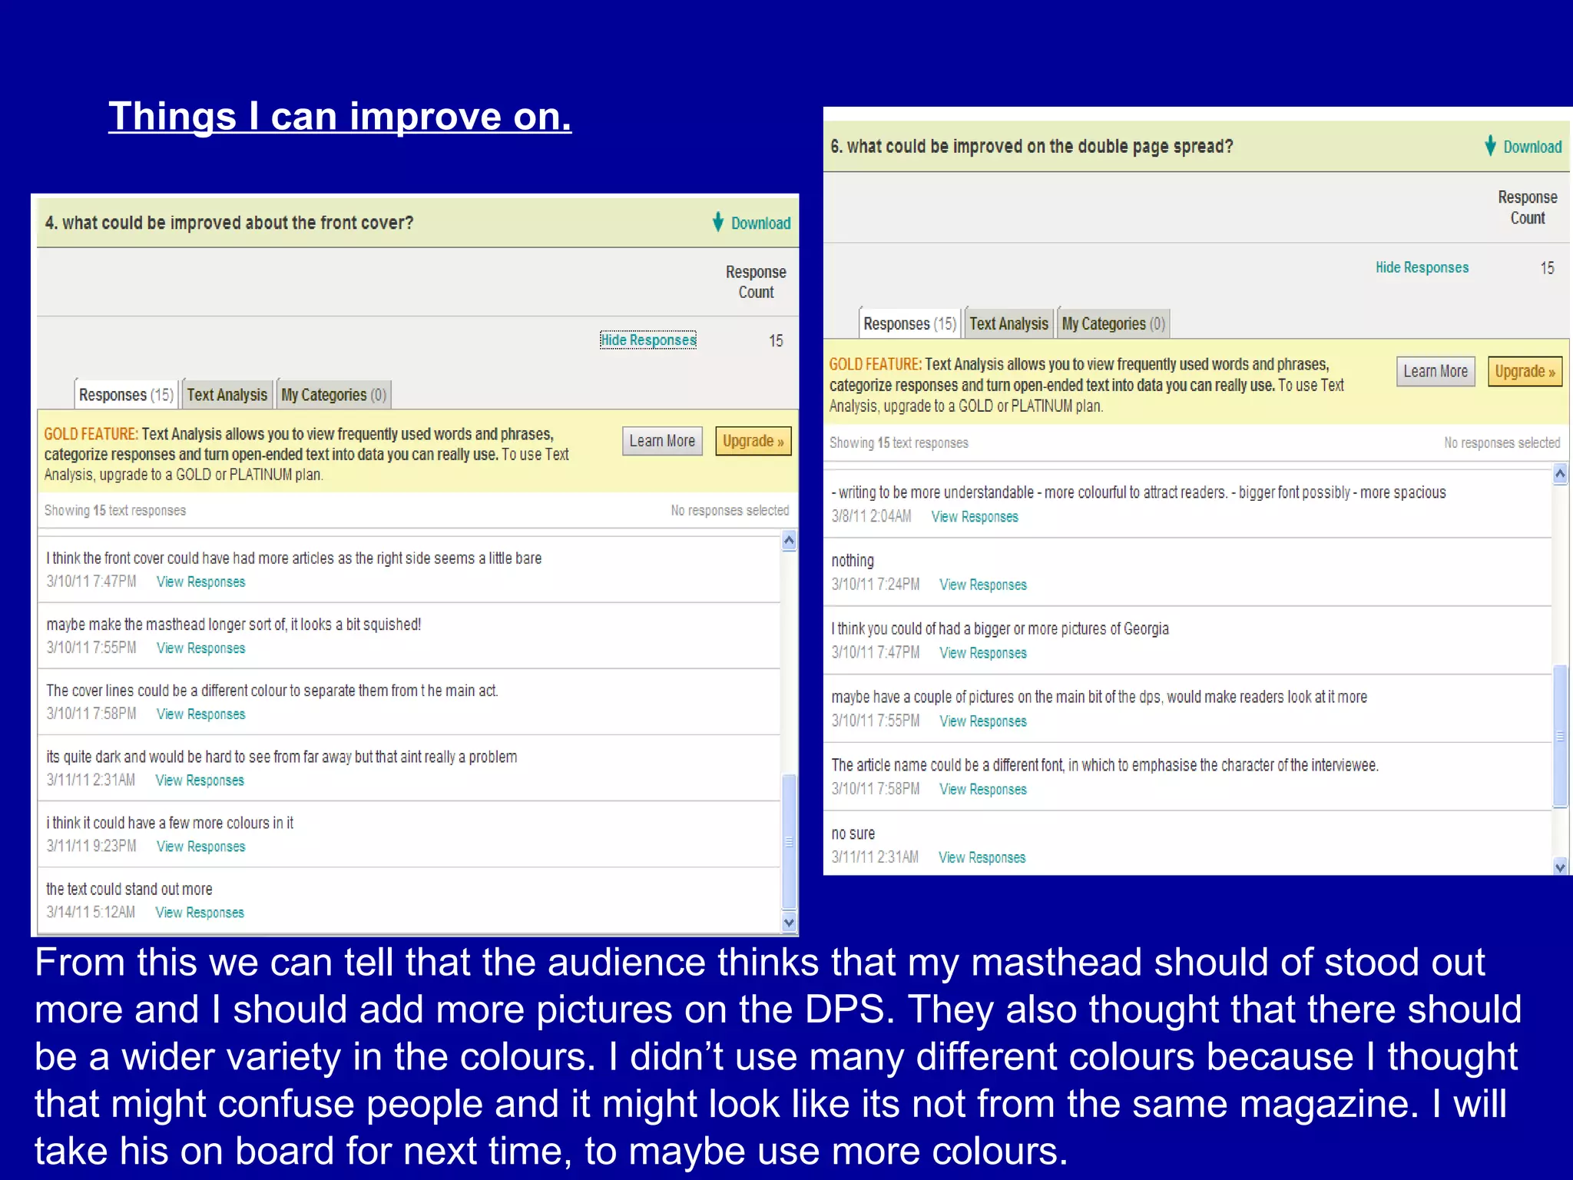Click the scrollbar thumb in question 4 response list
The height and width of the screenshot is (1180, 1573).
pyautogui.click(x=789, y=841)
